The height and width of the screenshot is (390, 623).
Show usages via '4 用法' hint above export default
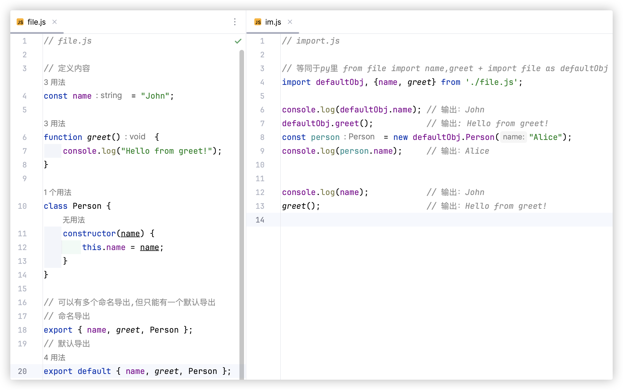coord(55,358)
